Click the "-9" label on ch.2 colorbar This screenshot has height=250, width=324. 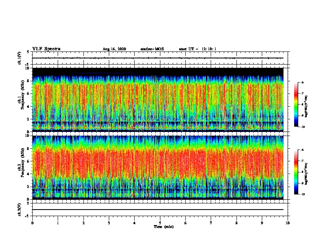click(x=302, y=183)
